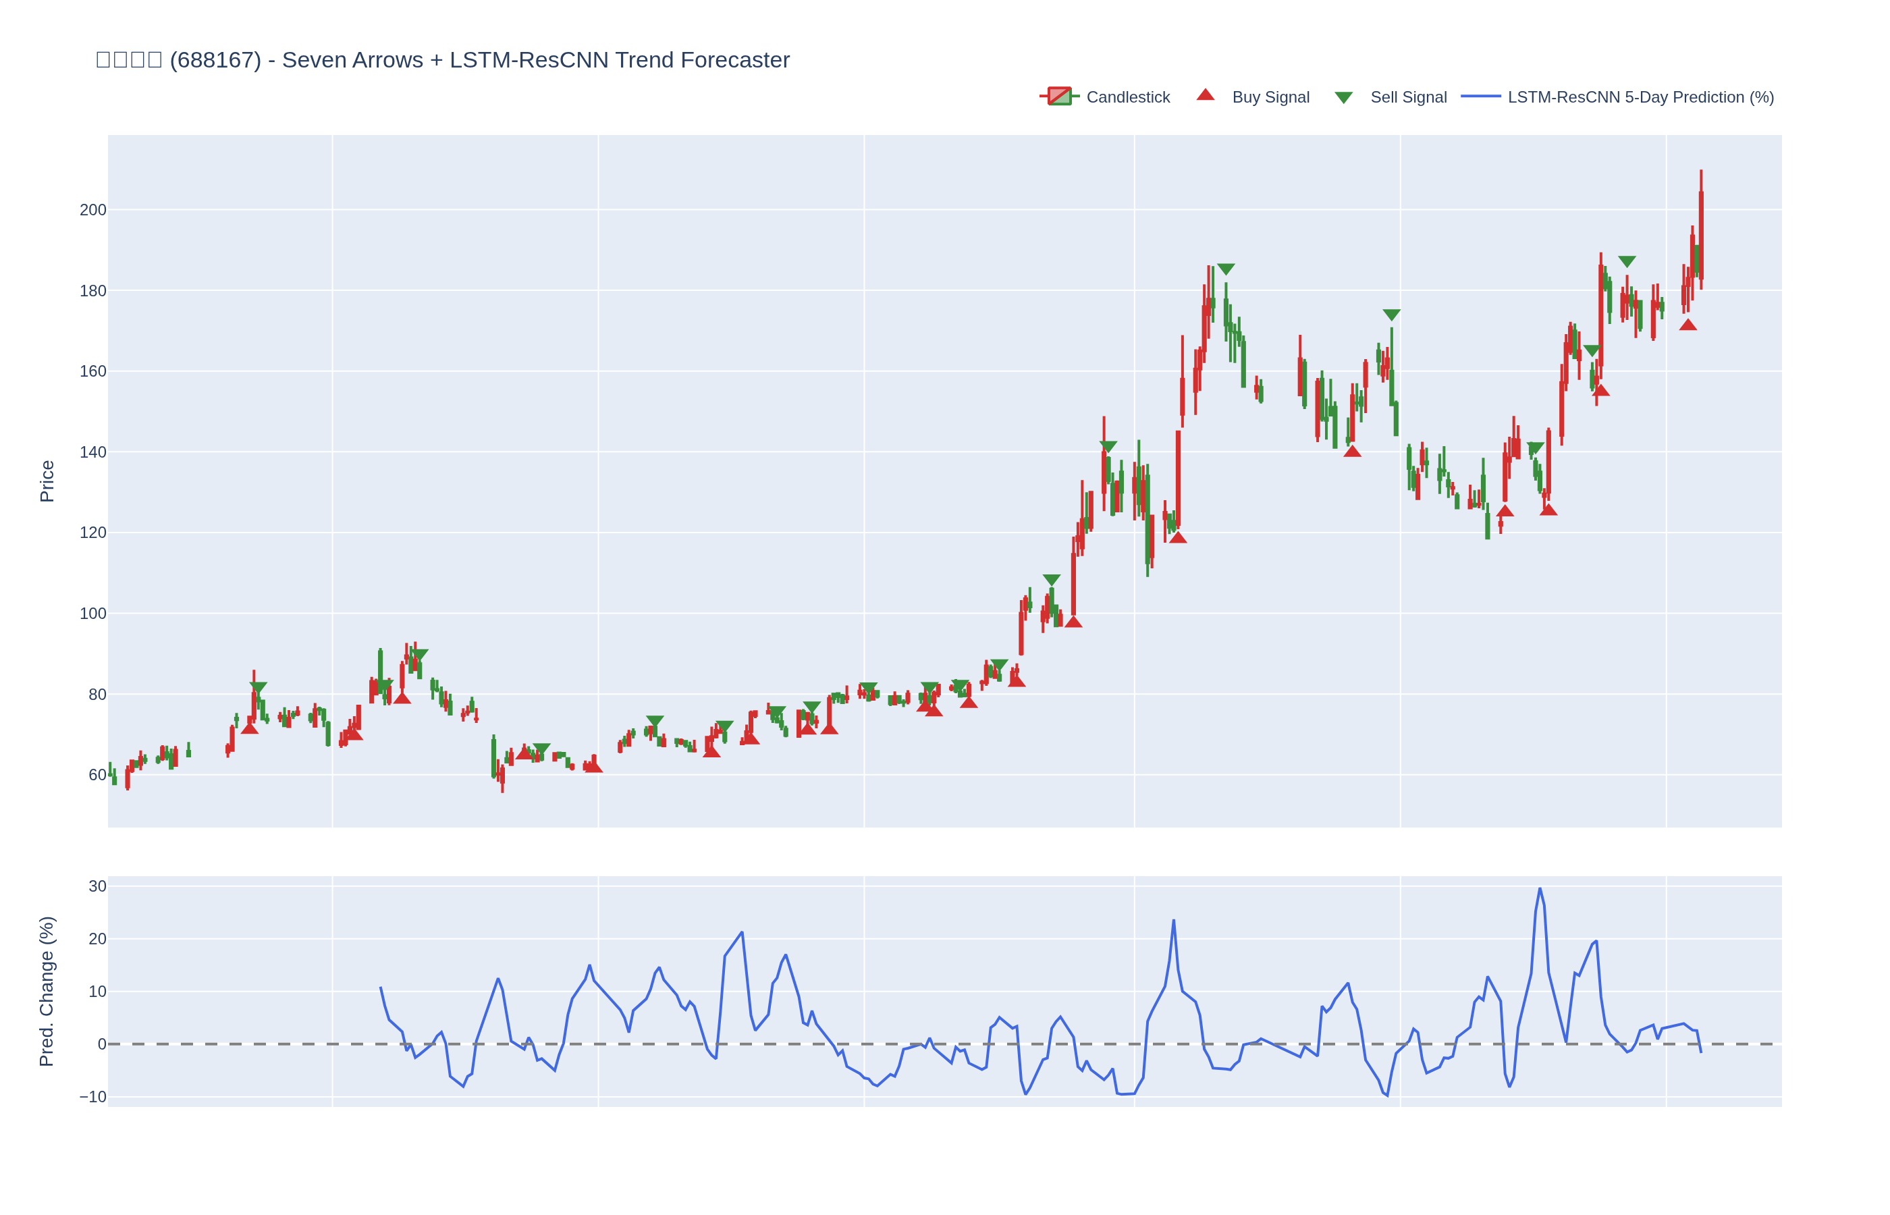Click the buy signal triangle just below 100
The height and width of the screenshot is (1215, 1890).
pos(1073,622)
